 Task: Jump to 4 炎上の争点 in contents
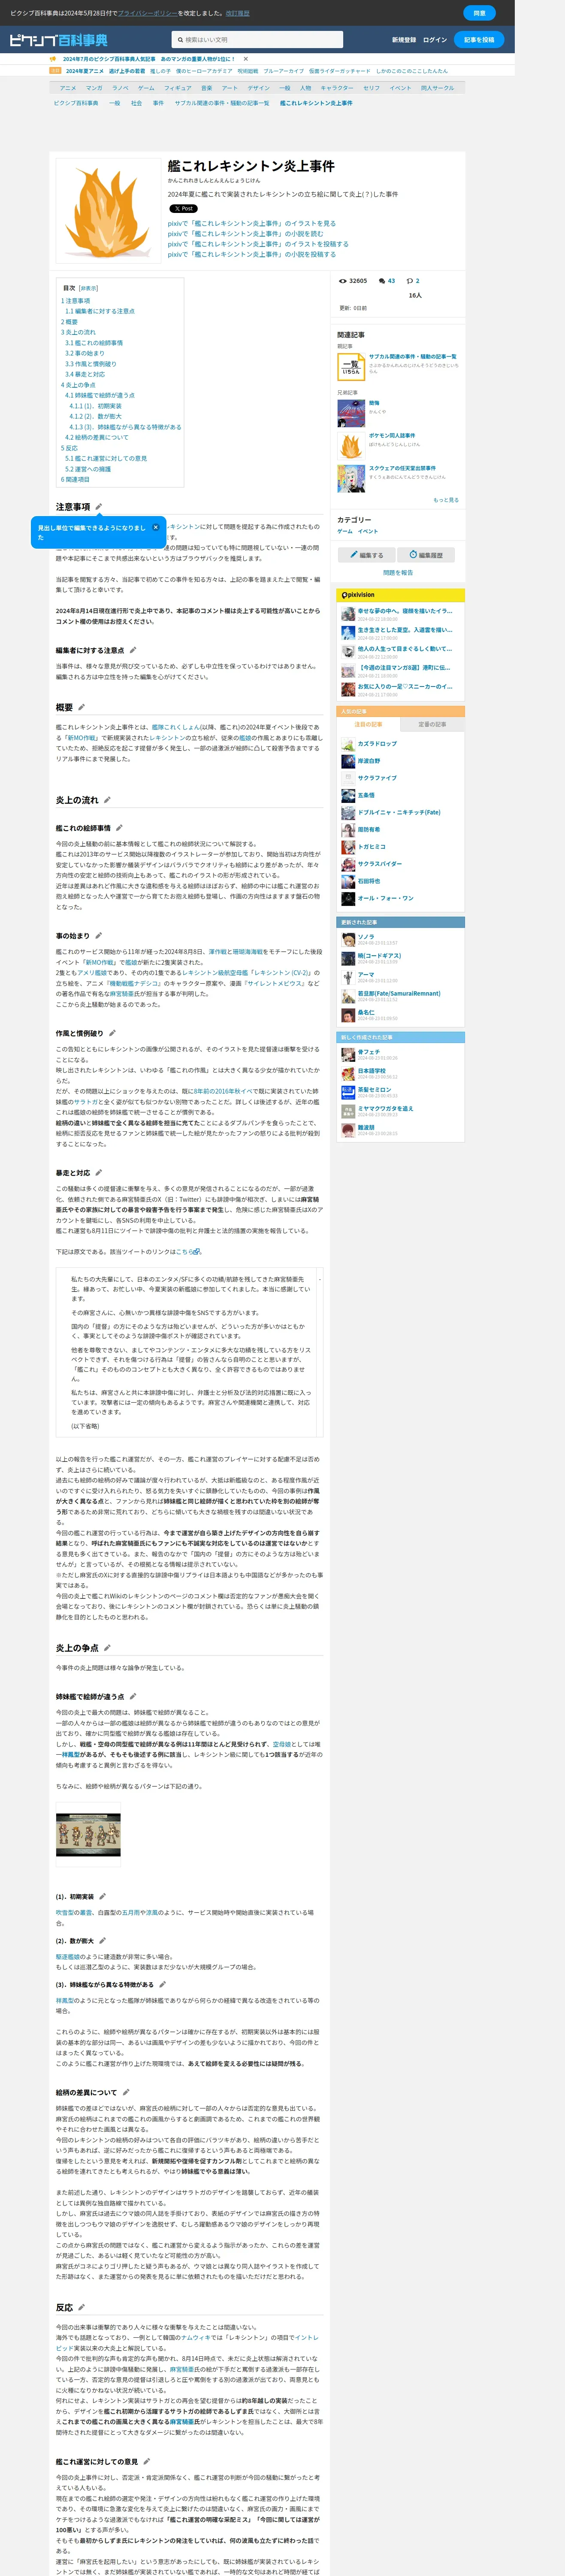pos(78,385)
